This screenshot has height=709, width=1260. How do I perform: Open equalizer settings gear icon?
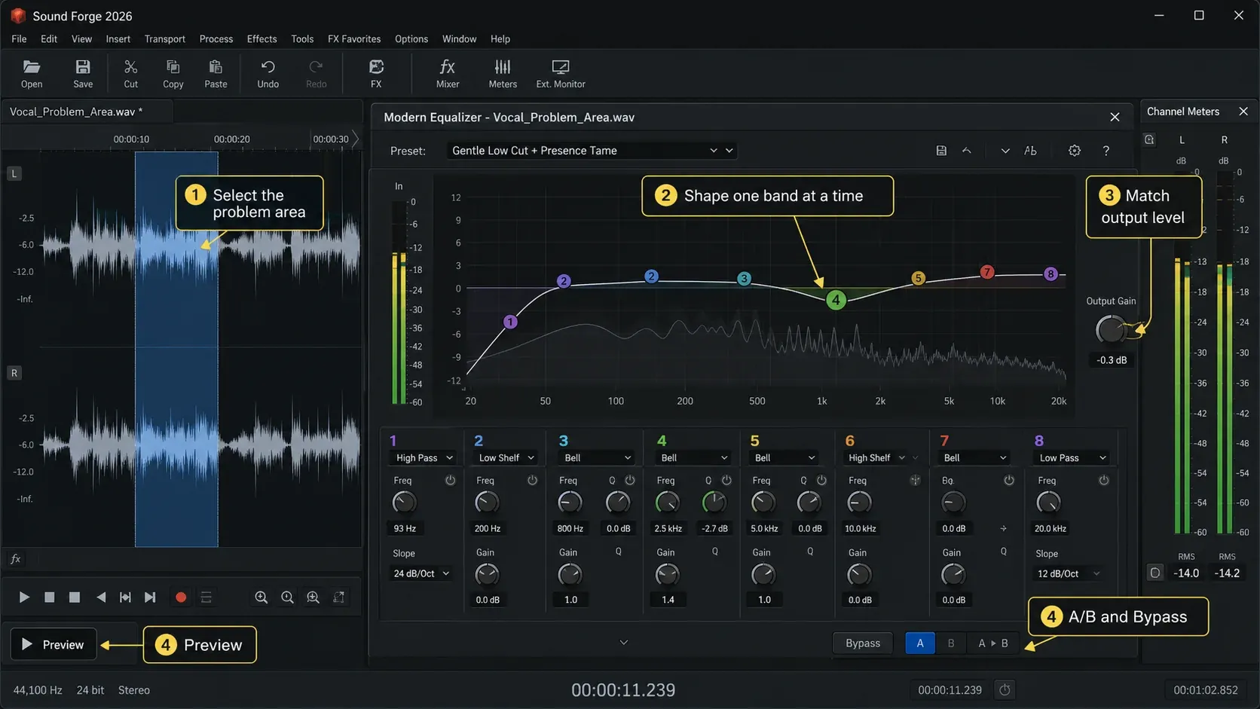click(1075, 151)
